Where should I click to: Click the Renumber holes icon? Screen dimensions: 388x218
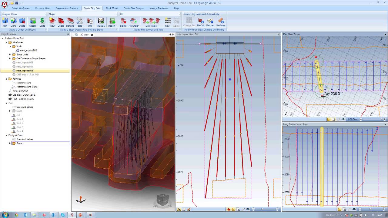[134, 21]
